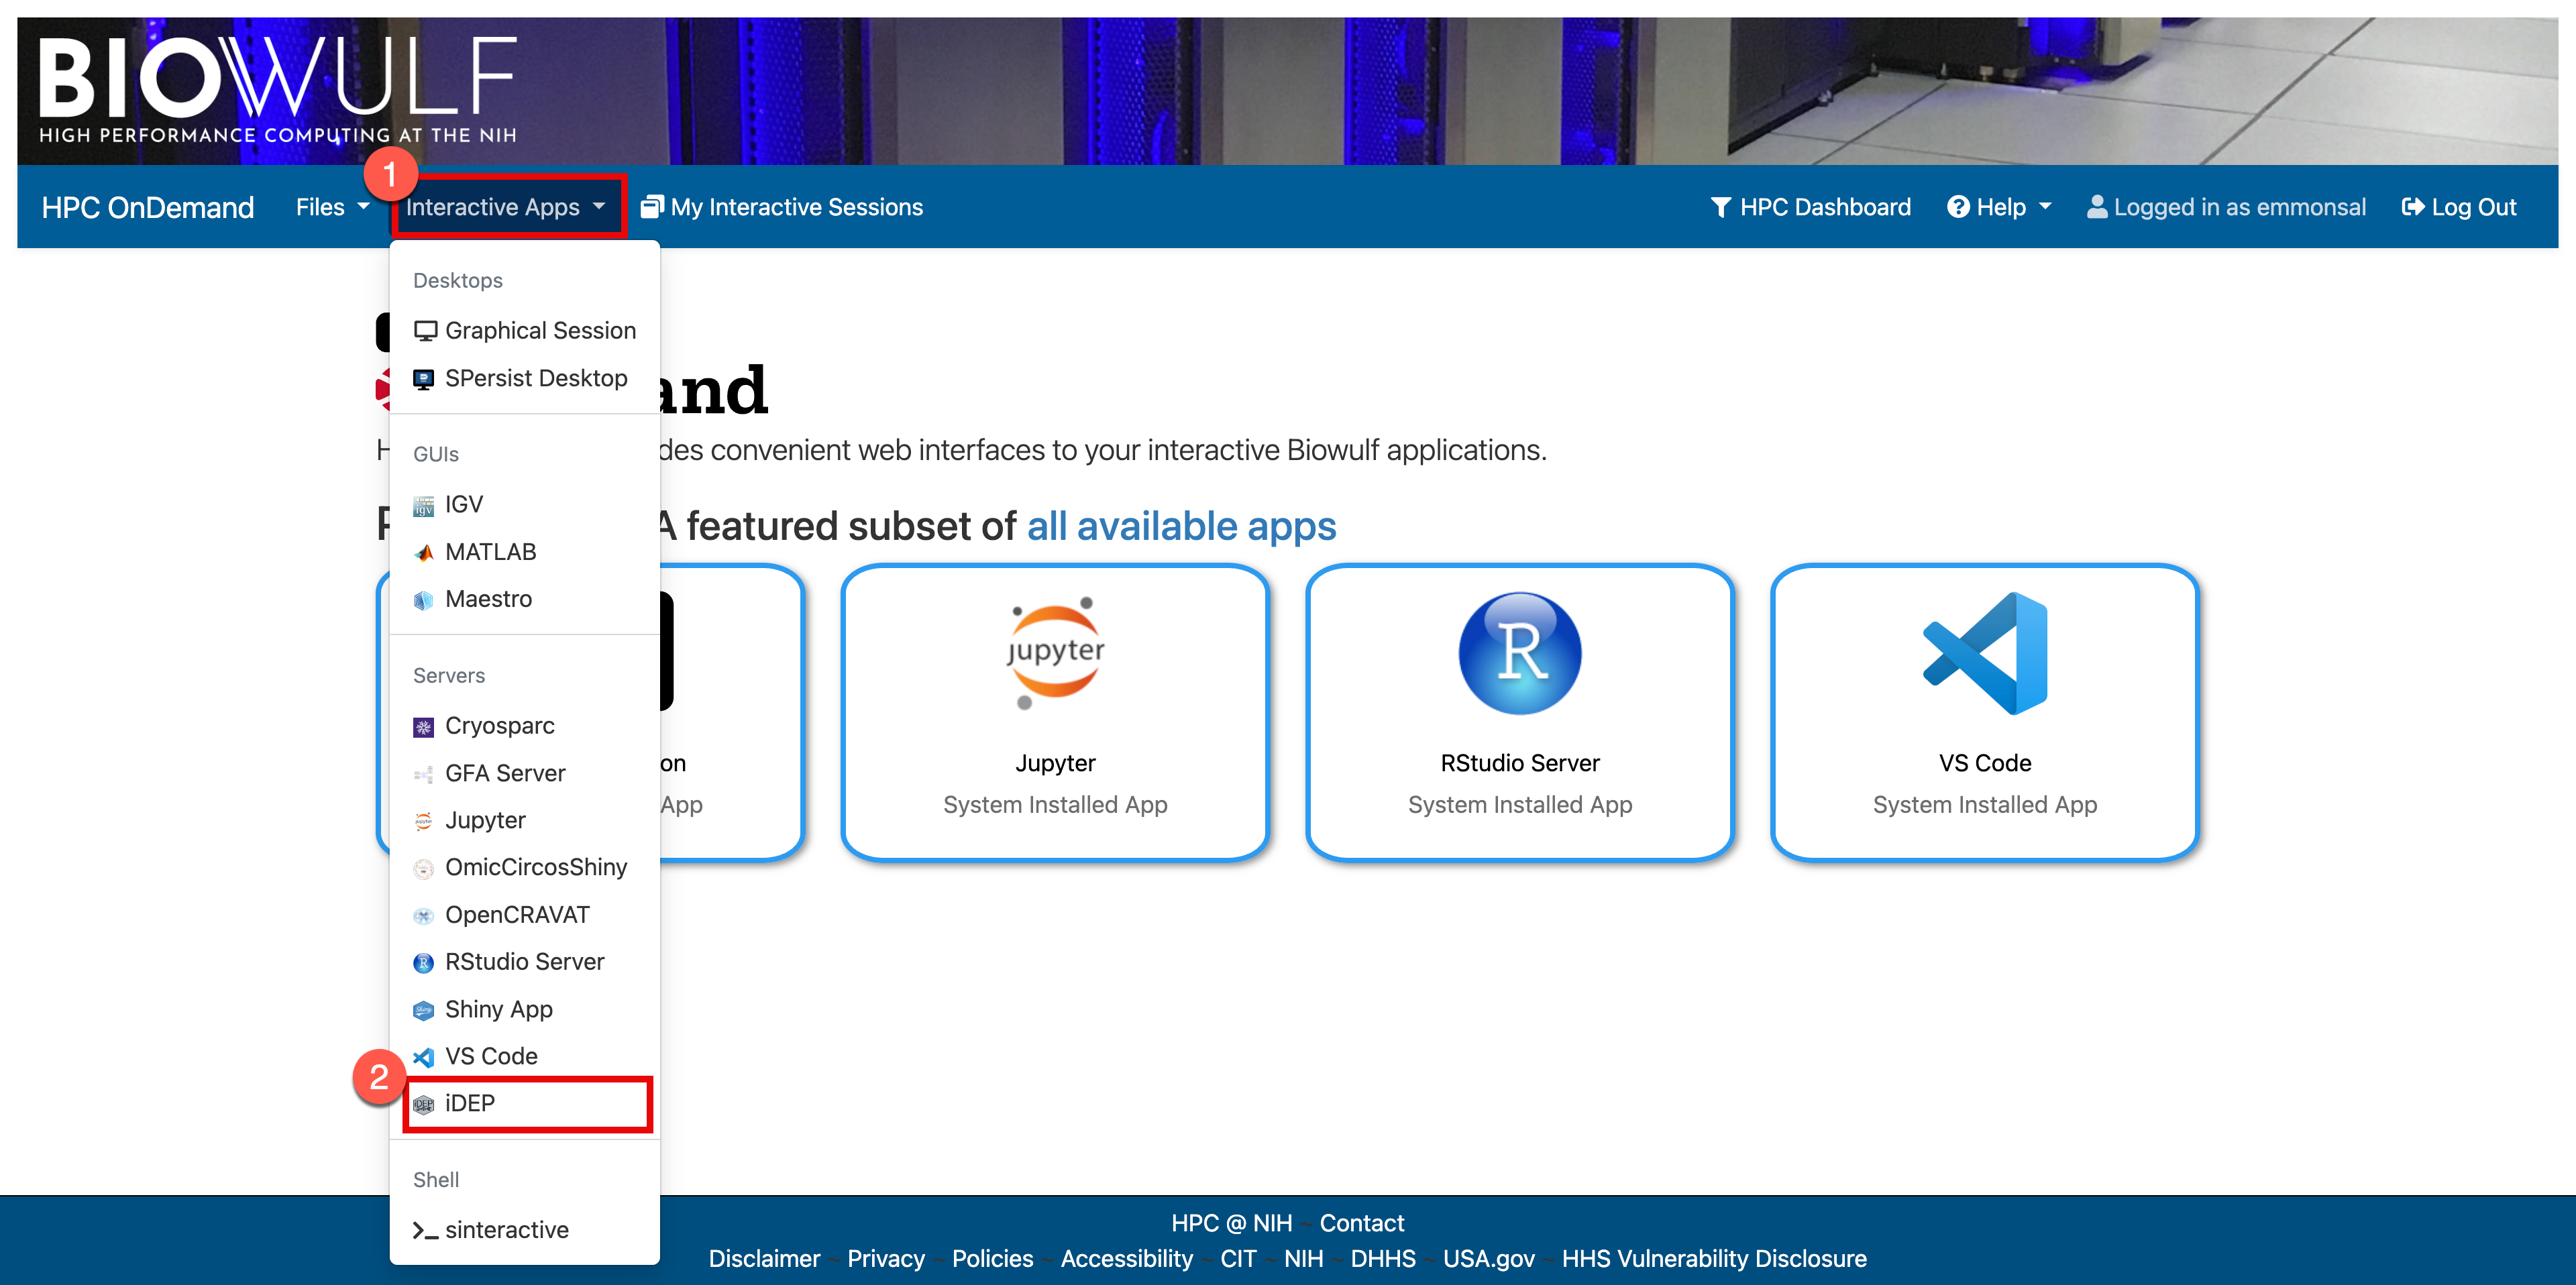Click the Jupyter card title text
This screenshot has height=1285, width=2576.
click(x=1055, y=764)
